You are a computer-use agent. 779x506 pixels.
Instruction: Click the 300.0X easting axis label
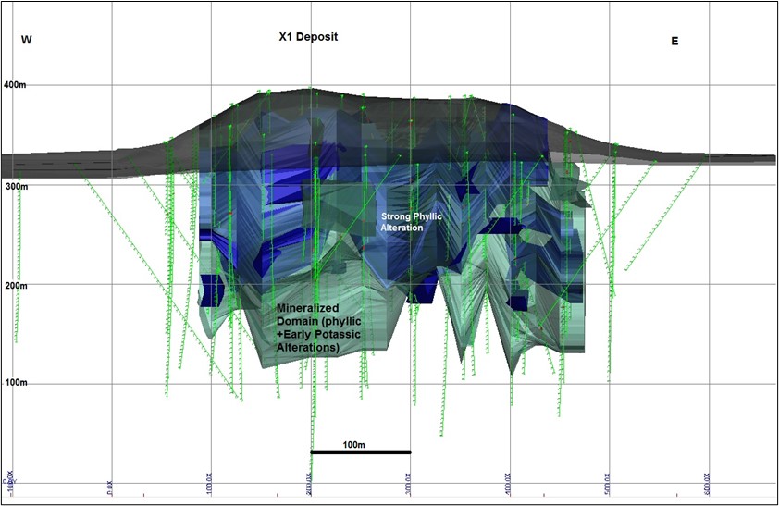(408, 484)
